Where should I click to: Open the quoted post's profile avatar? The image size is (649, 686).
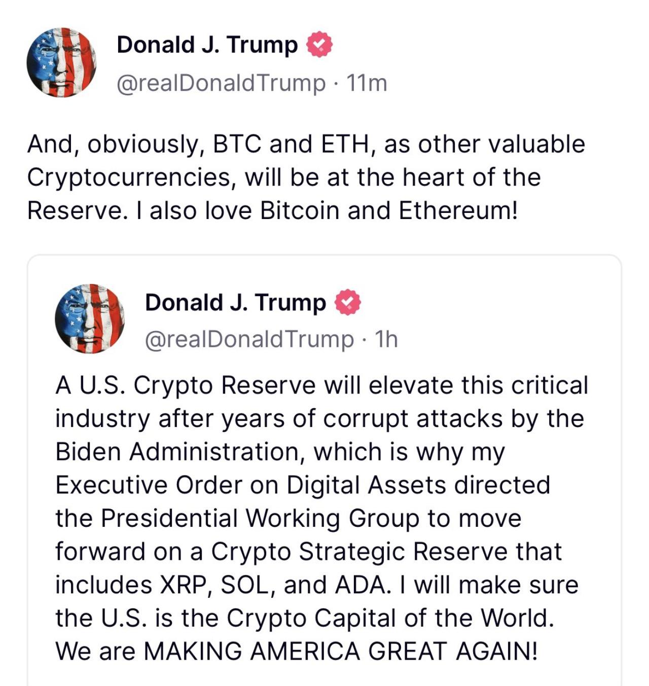click(x=90, y=318)
